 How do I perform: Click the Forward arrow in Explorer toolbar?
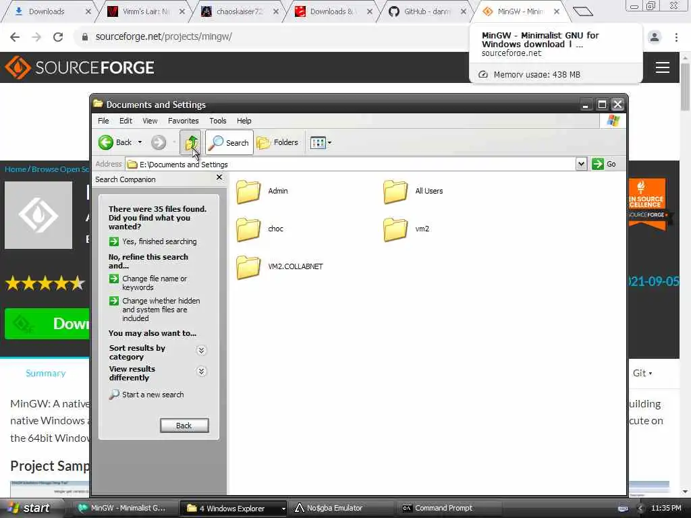(159, 142)
